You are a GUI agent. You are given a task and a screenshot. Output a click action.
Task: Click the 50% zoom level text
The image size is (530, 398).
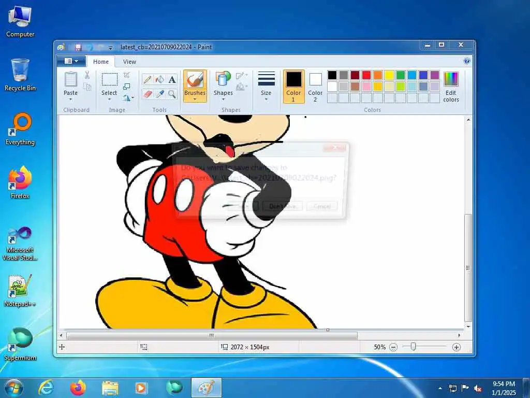click(x=379, y=347)
